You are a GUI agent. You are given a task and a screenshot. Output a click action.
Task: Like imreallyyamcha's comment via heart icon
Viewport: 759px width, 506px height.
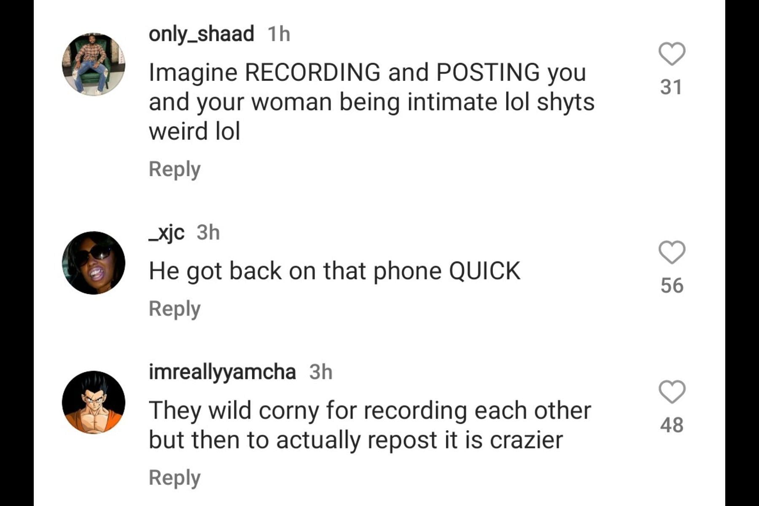click(672, 392)
